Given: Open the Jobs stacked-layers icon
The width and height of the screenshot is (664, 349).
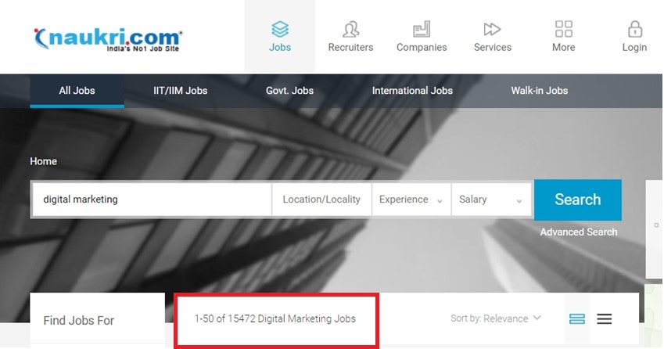Looking at the screenshot, I should click(279, 30).
